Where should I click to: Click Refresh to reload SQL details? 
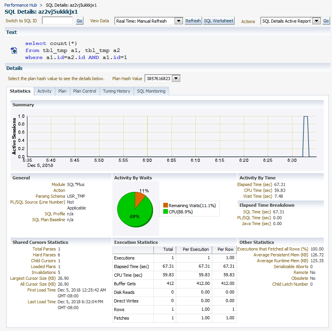[x=193, y=20]
